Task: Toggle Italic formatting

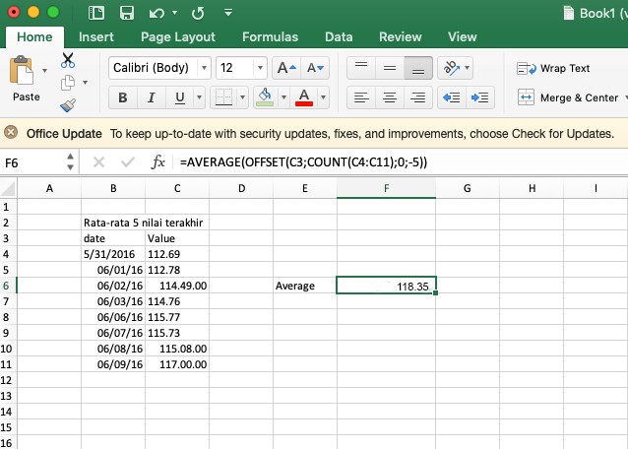Action: point(151,97)
